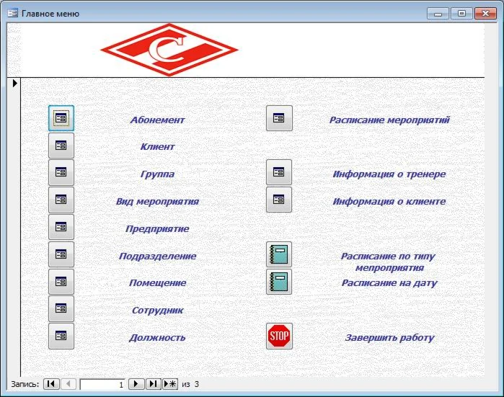Go to the last record
This screenshot has width=504, height=397.
coord(154,384)
